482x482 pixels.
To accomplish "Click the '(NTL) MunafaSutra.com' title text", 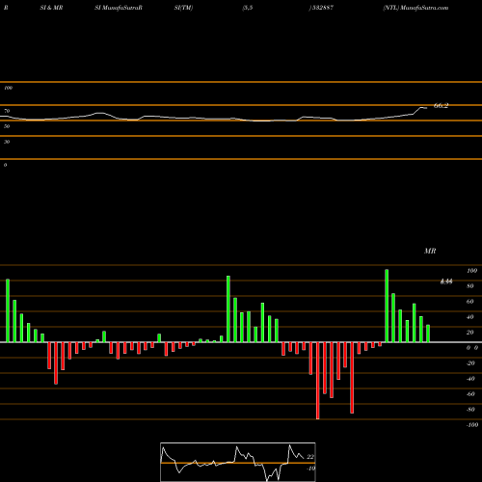I will click(415, 8).
